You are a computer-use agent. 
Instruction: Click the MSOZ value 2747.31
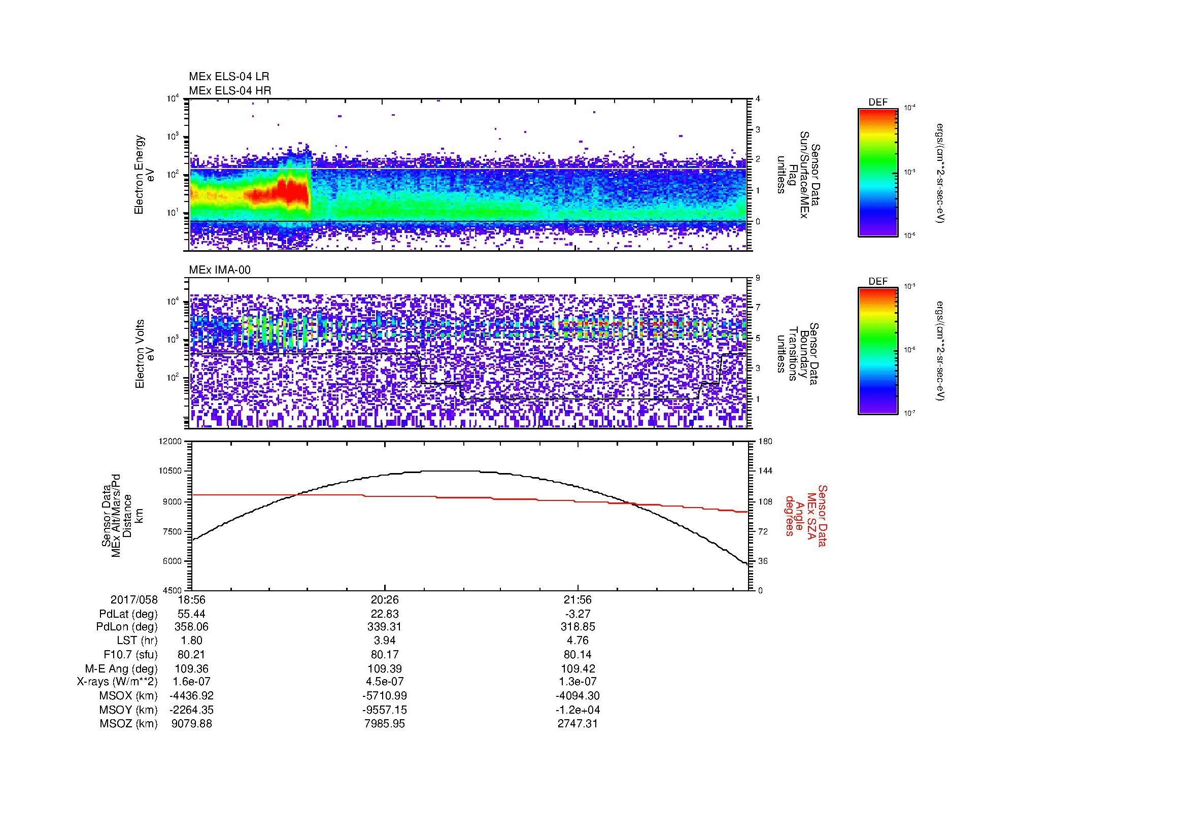(578, 724)
